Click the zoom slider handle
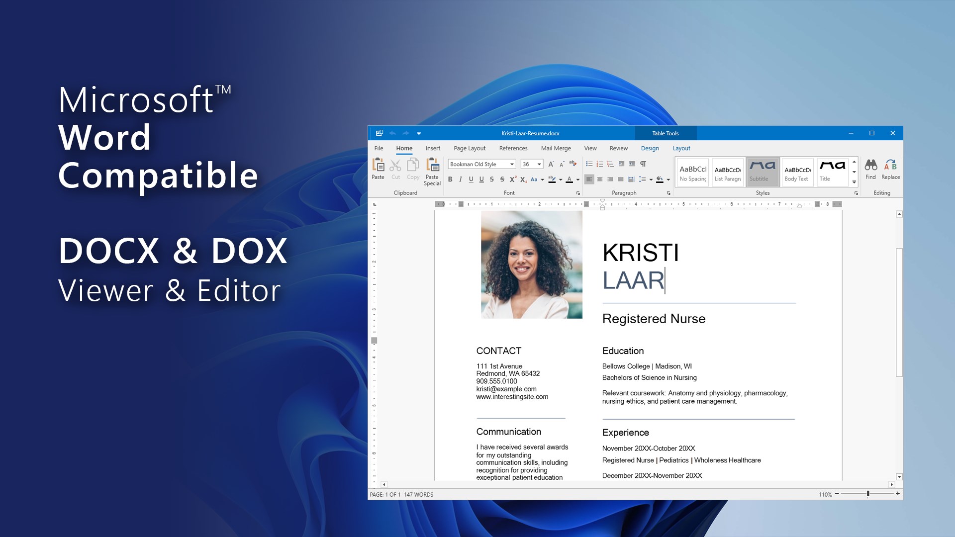Screen dimensions: 955x537 [x=868, y=494]
